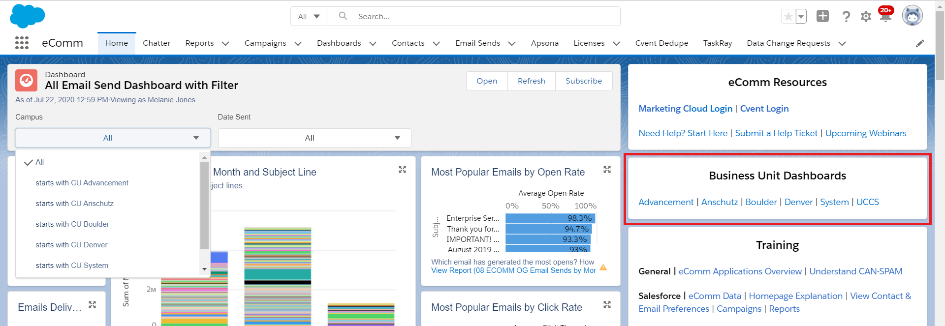This screenshot has height=326, width=945.
Task: Open the Chatter tab
Action: pyautogui.click(x=157, y=43)
